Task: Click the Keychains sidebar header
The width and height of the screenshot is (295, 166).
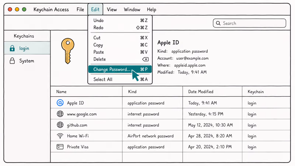Action: click(24, 36)
